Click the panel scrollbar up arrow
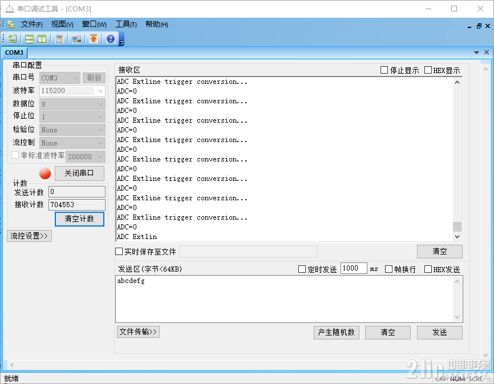 click(x=485, y=69)
